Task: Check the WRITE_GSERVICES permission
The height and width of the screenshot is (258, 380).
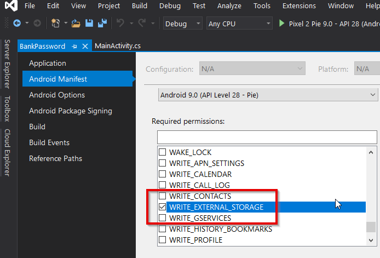Action: pyautogui.click(x=163, y=218)
